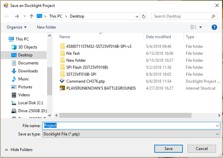Click the Save button
The width and height of the screenshot is (223, 158).
point(169,149)
